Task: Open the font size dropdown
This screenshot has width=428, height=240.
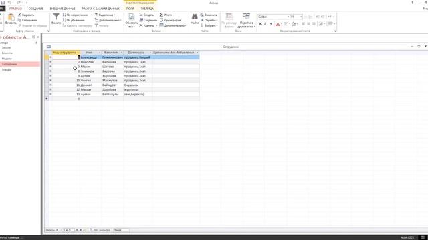Action: (x=301, y=17)
